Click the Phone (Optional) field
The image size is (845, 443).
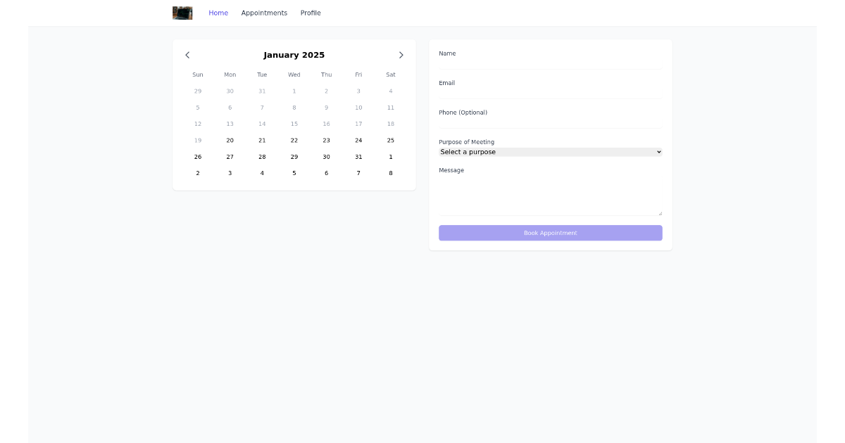tap(550, 121)
